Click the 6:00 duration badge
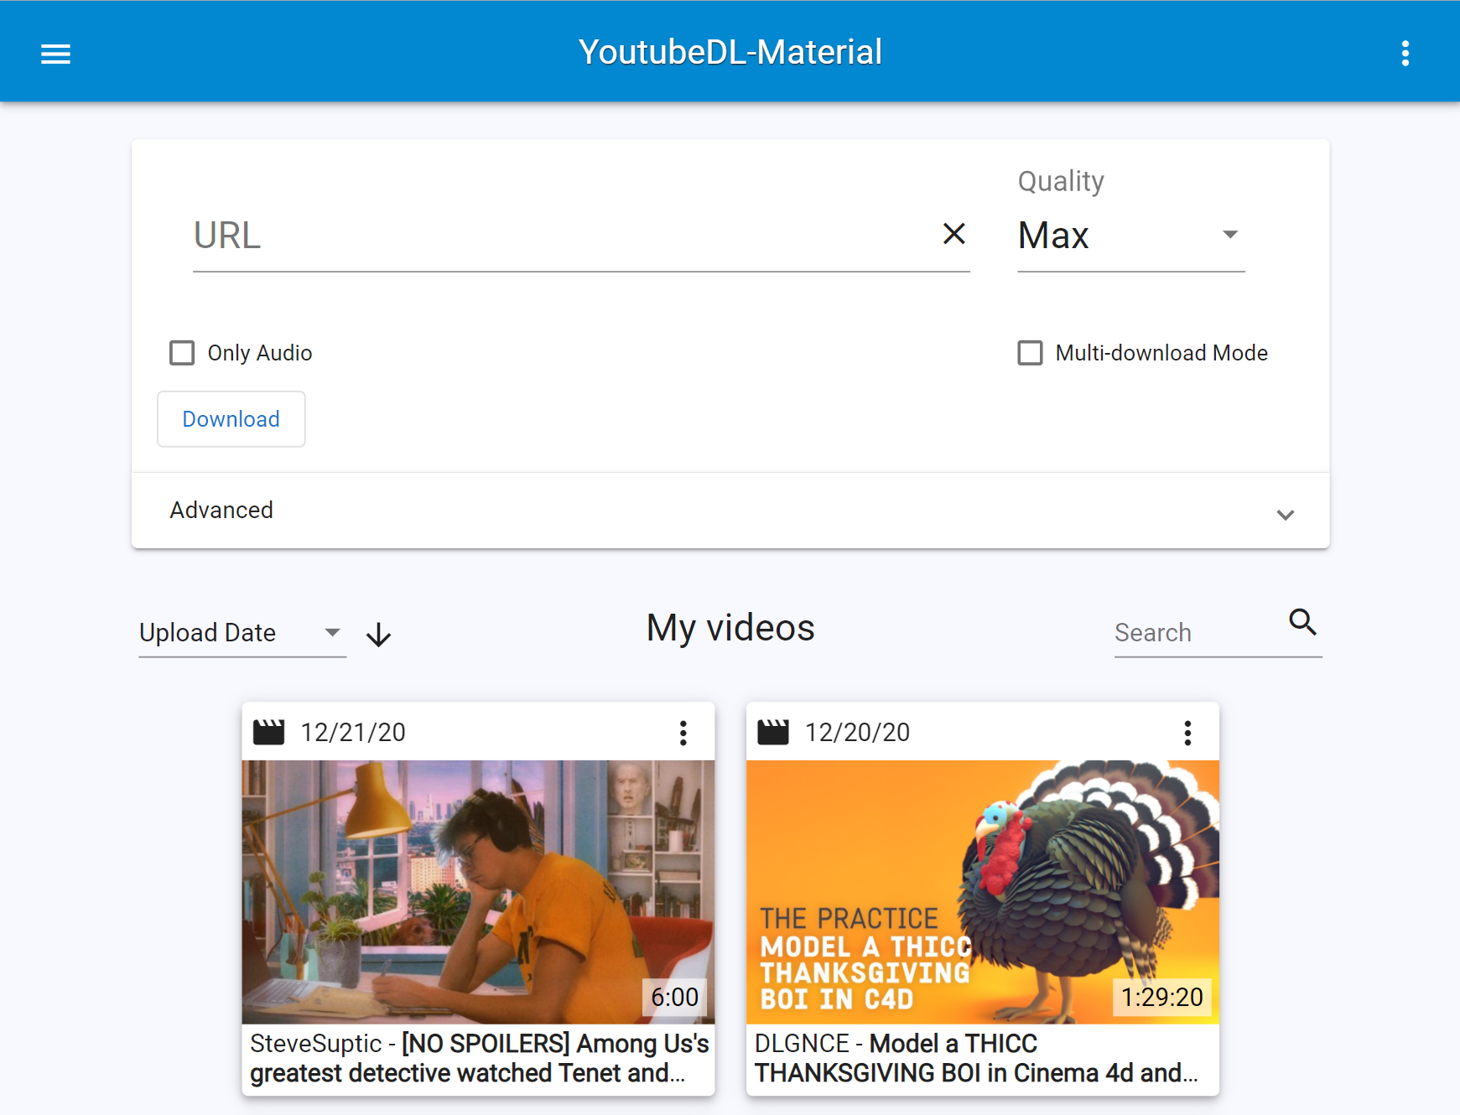 (674, 997)
